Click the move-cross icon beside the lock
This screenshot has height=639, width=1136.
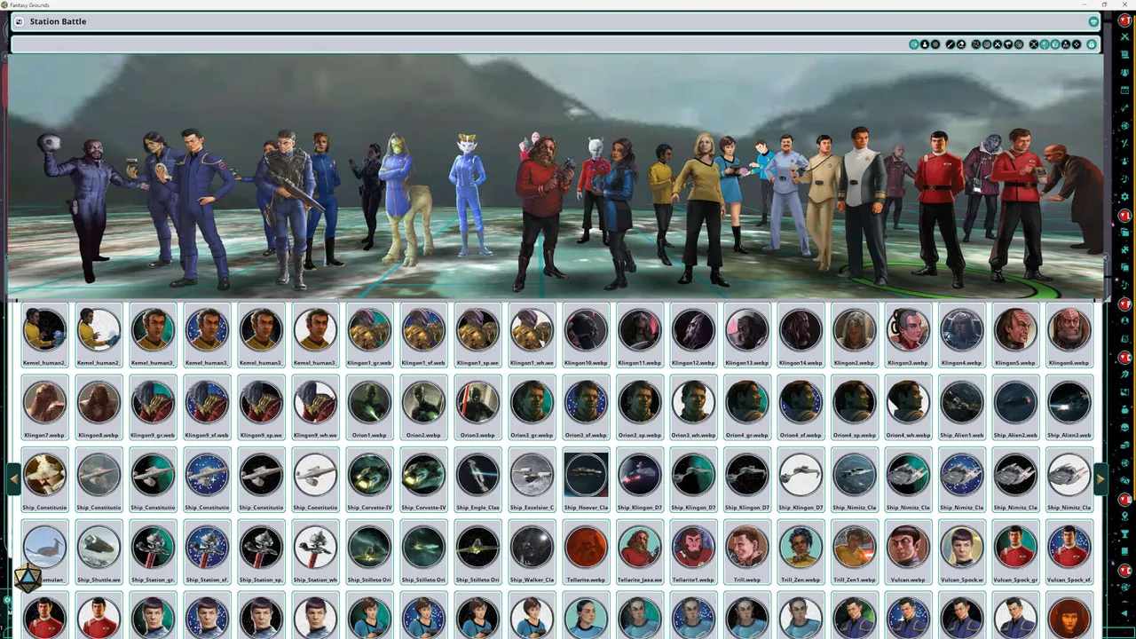pos(1077,44)
